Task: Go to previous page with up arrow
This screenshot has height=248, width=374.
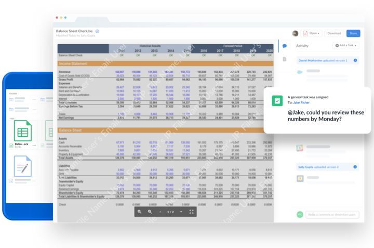Action: coord(161,212)
